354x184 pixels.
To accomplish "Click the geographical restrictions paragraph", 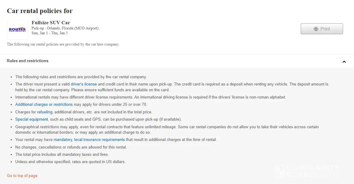I will tap(167, 129).
